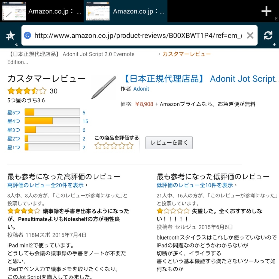Screen dimensions: 279x279
Task: Click the レビューを書く button
Action: tap(169, 143)
